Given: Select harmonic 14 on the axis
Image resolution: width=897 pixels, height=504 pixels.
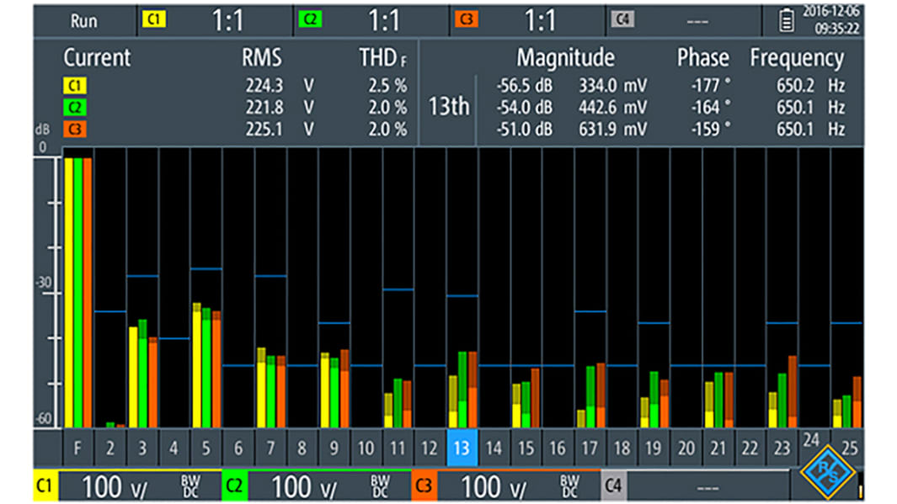Looking at the screenshot, I should point(494,448).
